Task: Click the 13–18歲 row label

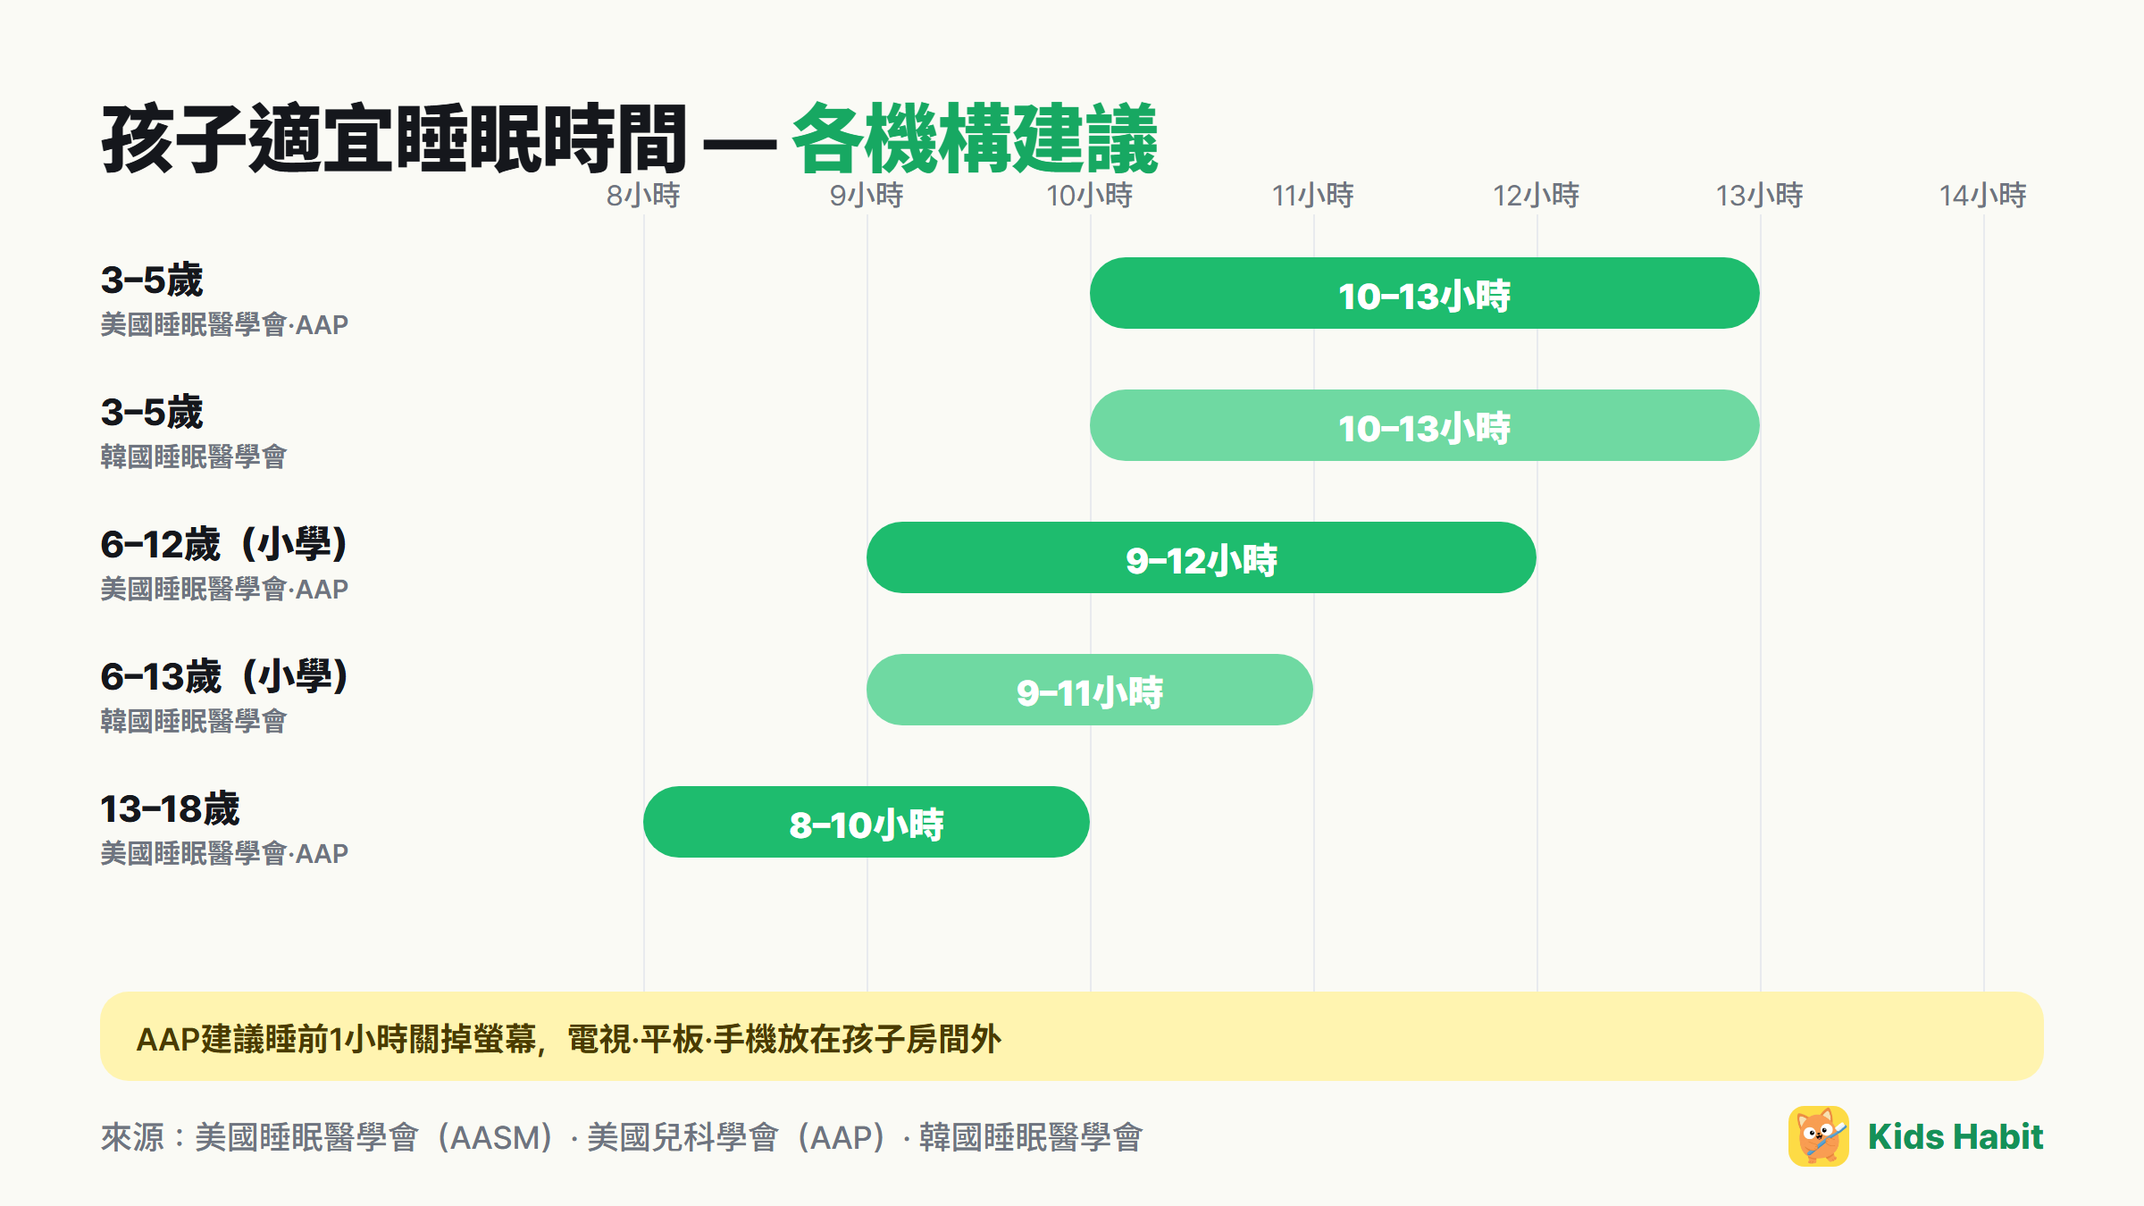Action: coord(171,809)
